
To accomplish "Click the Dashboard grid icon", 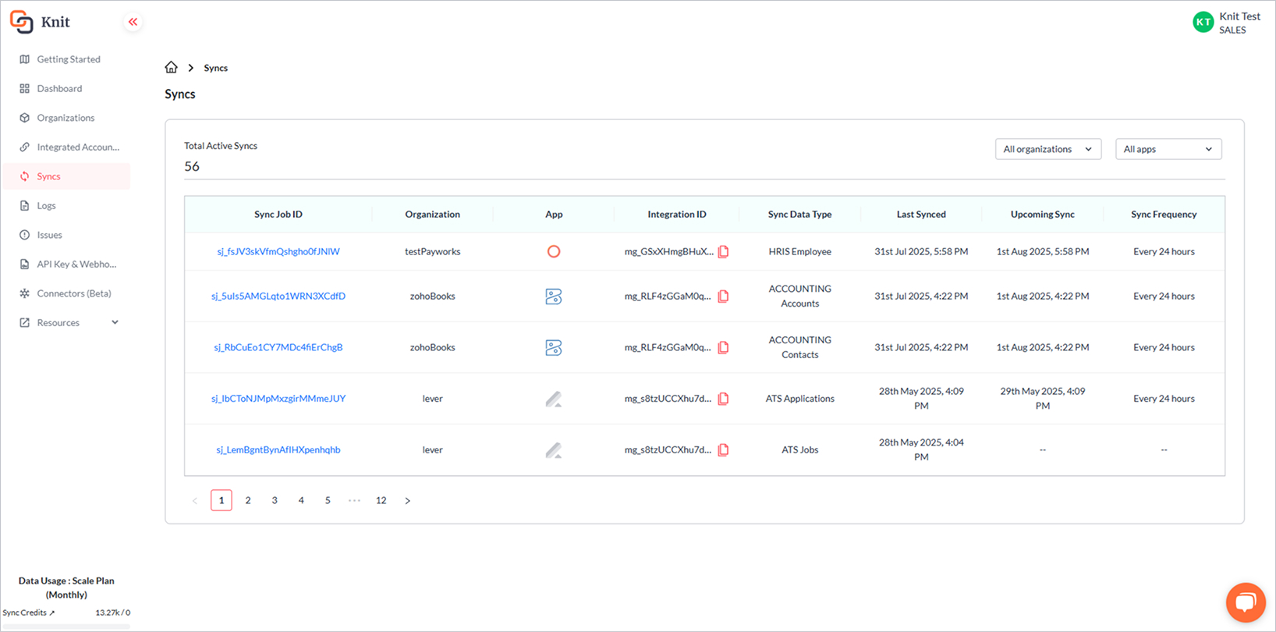I will click(24, 88).
